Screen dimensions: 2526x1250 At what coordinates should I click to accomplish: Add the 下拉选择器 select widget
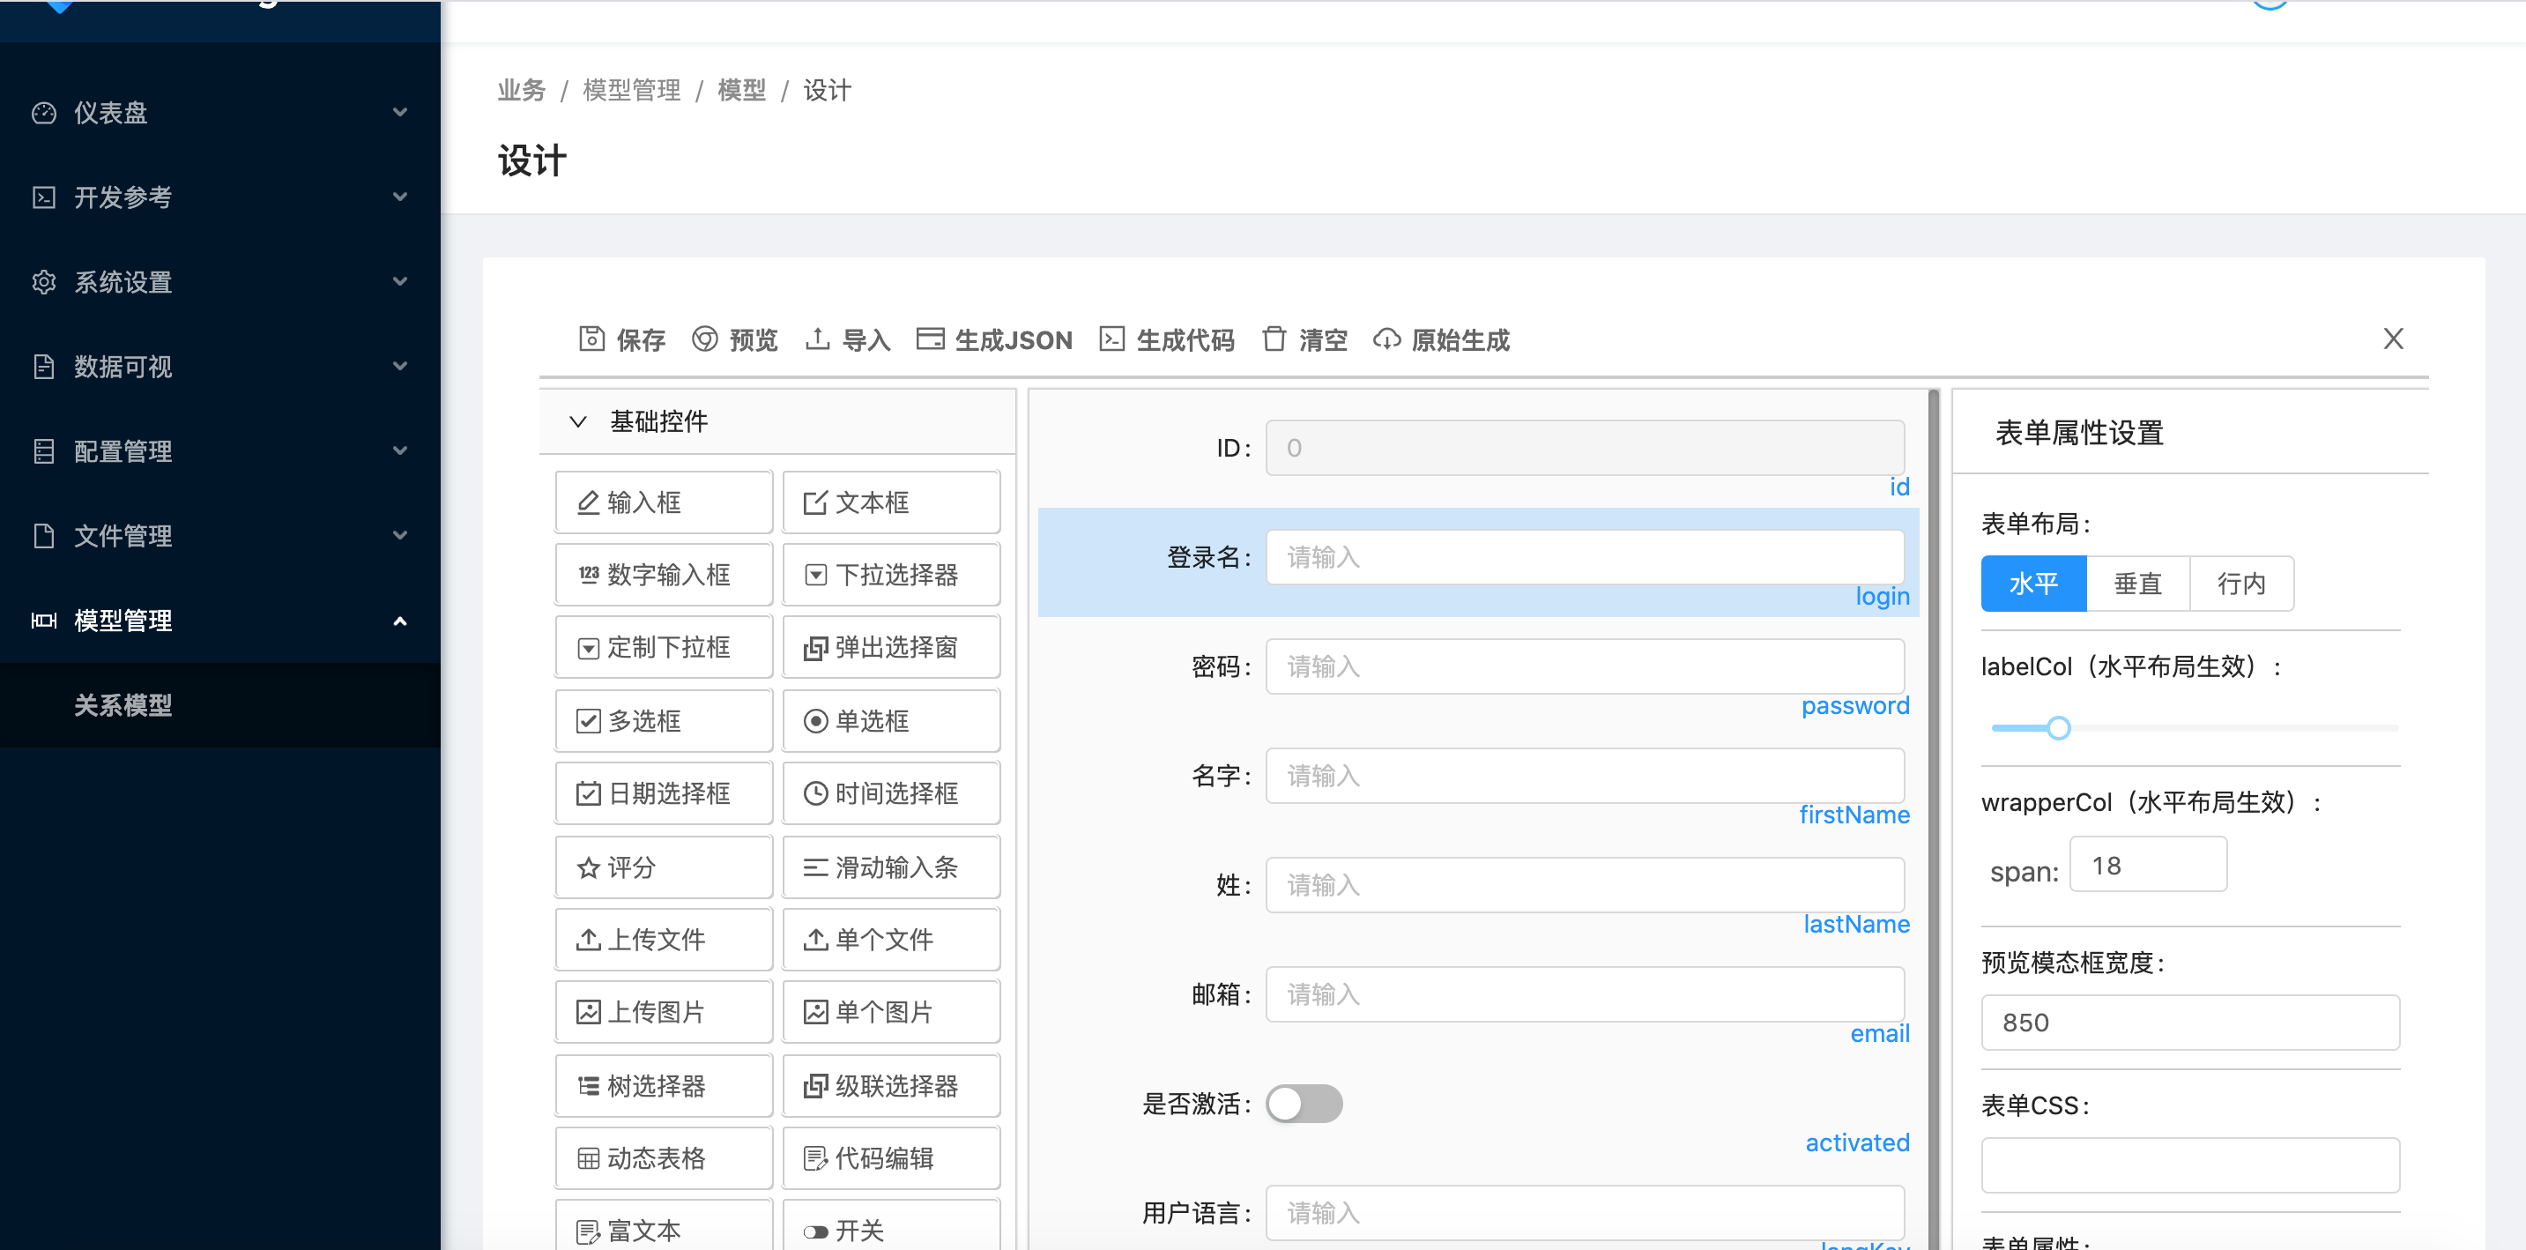coord(891,575)
